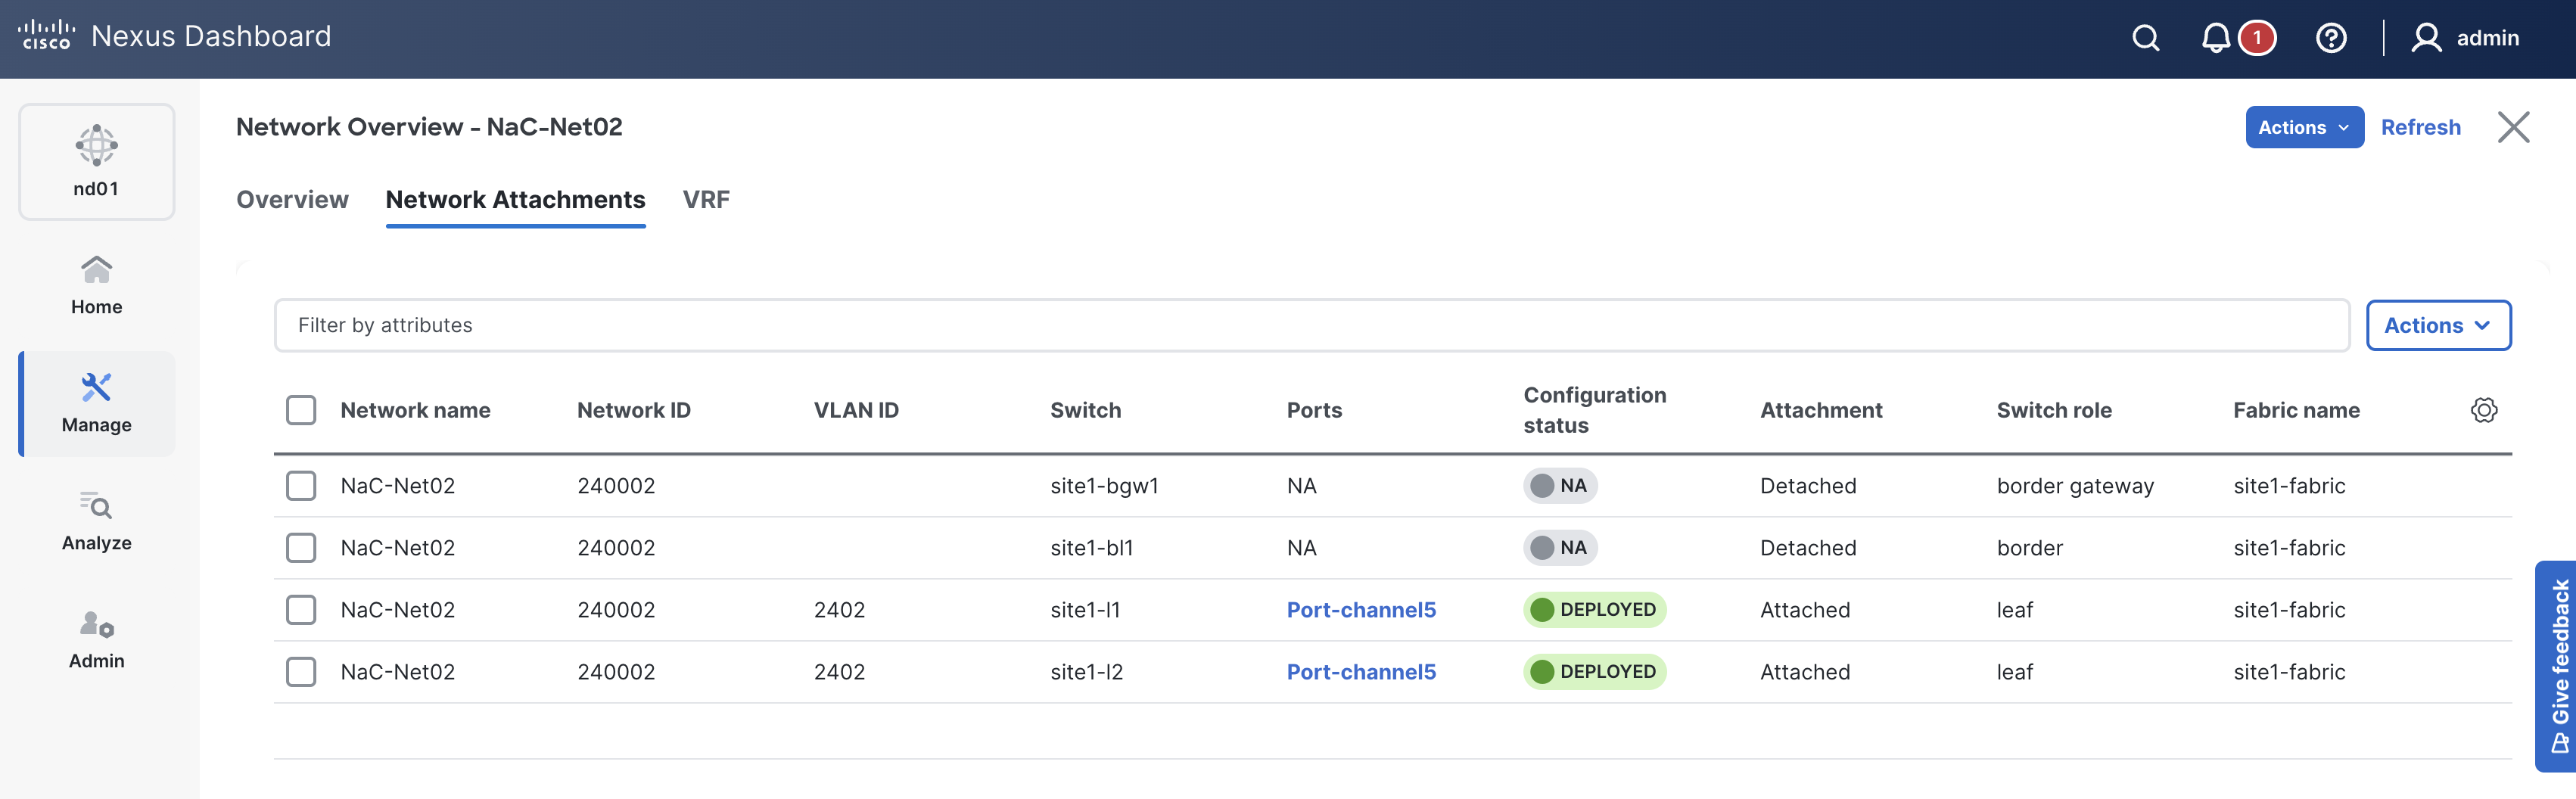Open the outlined Actions dropdown beside filter
The image size is (2576, 799).
[2437, 325]
